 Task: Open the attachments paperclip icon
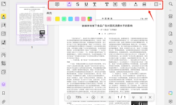3,102
